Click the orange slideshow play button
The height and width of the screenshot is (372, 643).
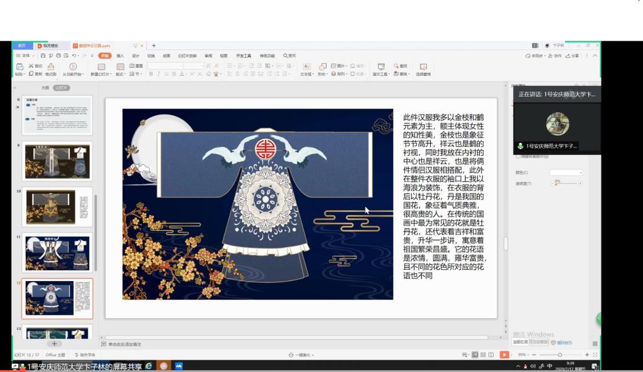[504, 354]
